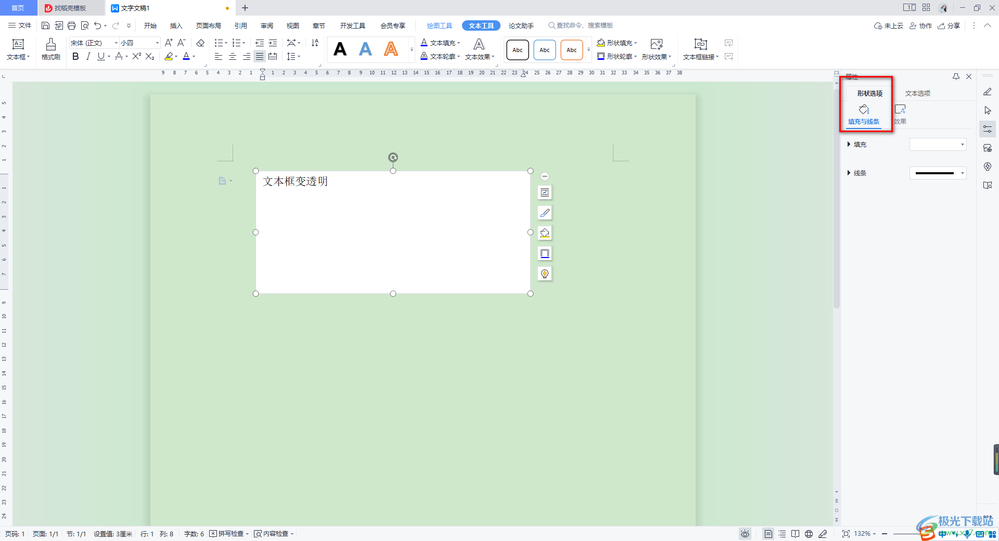The height and width of the screenshot is (541, 999).
Task: Open the 页面布局 ribbon tab
Action: [208, 25]
